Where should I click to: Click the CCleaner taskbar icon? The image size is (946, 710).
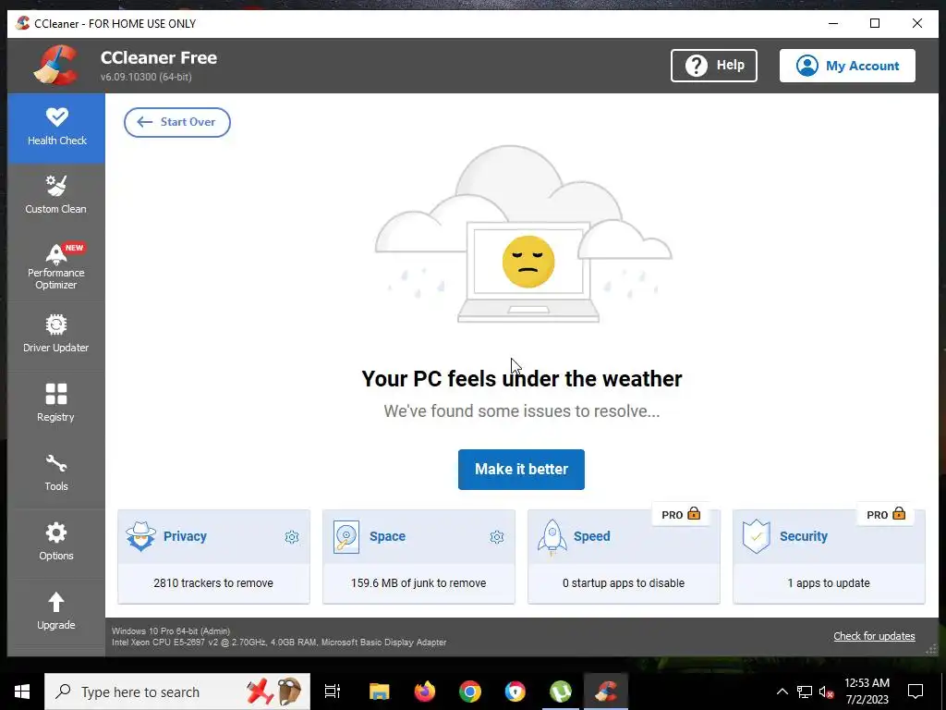(x=606, y=692)
